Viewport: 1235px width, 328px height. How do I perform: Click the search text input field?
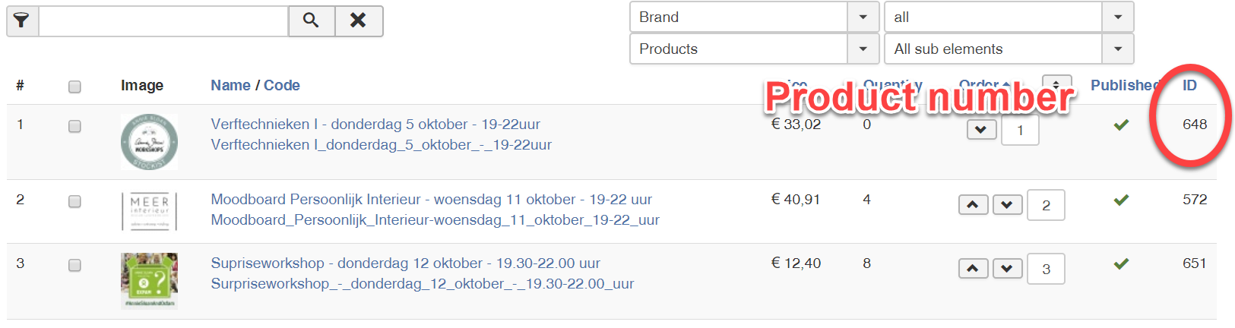163,21
